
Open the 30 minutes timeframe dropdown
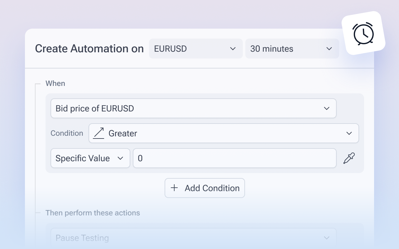point(292,49)
